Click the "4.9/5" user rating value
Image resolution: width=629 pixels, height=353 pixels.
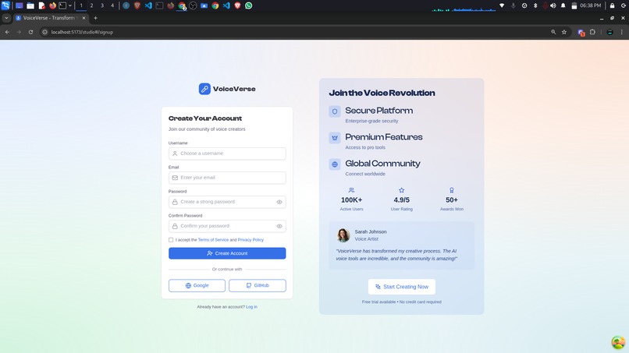click(402, 200)
